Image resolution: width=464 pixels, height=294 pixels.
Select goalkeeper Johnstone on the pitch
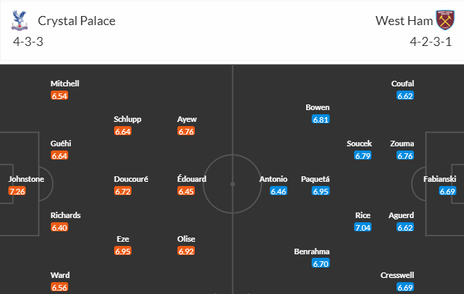coord(26,179)
